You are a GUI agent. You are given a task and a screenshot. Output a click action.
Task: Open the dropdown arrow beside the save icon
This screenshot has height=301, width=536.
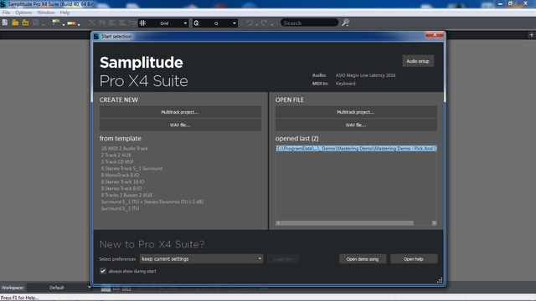tap(43, 24)
